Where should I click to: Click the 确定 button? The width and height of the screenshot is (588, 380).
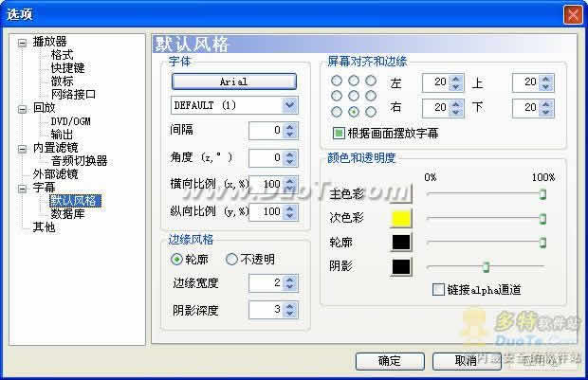click(x=389, y=361)
